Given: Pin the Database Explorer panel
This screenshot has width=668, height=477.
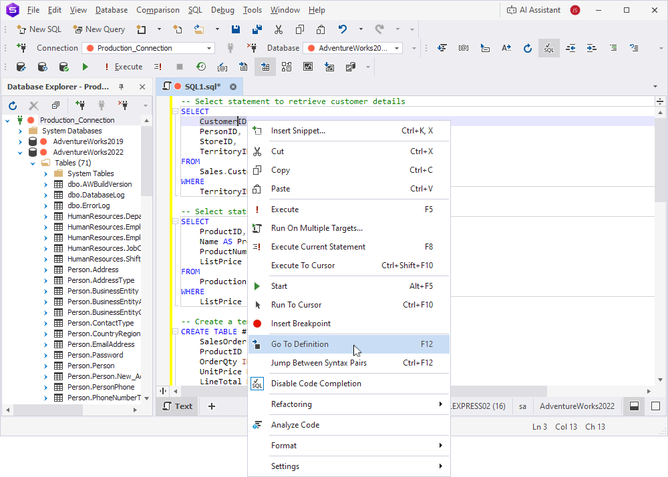Looking at the screenshot, I should [x=122, y=87].
